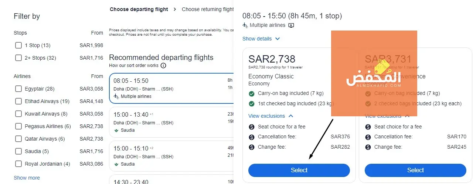Go to the Choose departing flight step
Image resolution: width=473 pixels, height=184 pixels.
[x=139, y=10]
